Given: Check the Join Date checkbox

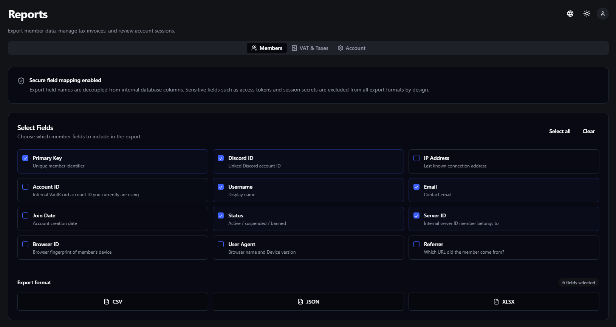Looking at the screenshot, I should coord(25,215).
